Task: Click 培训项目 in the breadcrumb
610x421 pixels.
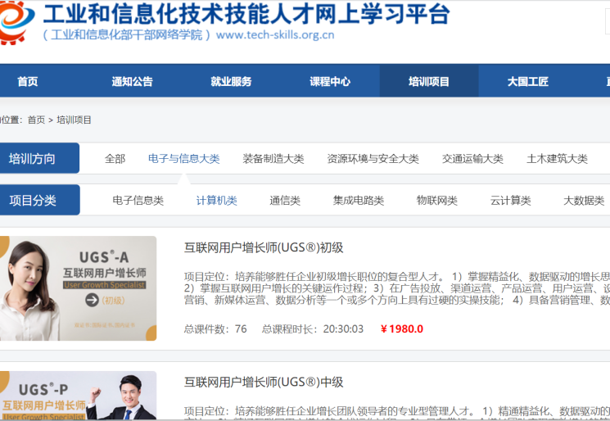Action: pyautogui.click(x=74, y=120)
